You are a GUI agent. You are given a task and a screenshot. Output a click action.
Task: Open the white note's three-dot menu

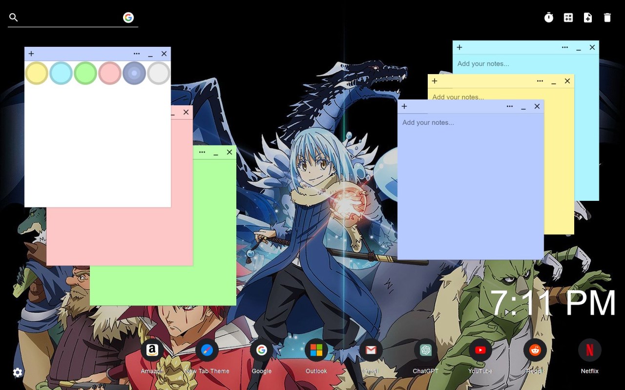tap(137, 54)
